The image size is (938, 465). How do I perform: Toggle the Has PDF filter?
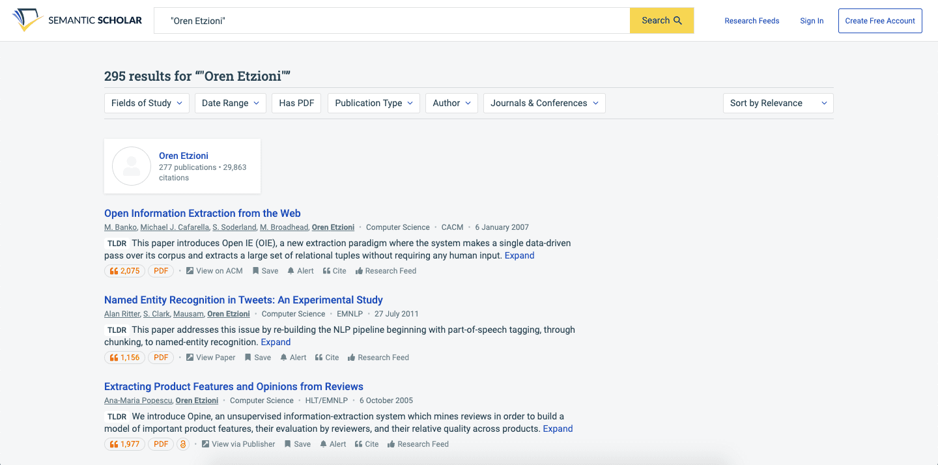click(296, 103)
